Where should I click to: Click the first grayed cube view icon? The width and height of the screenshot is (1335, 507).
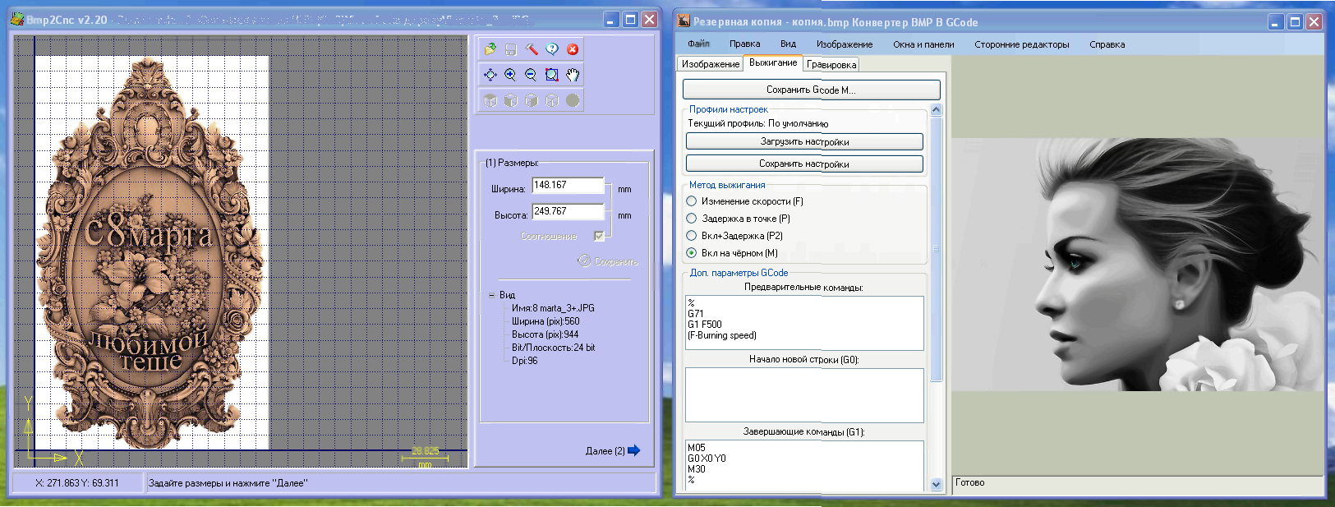(x=490, y=100)
